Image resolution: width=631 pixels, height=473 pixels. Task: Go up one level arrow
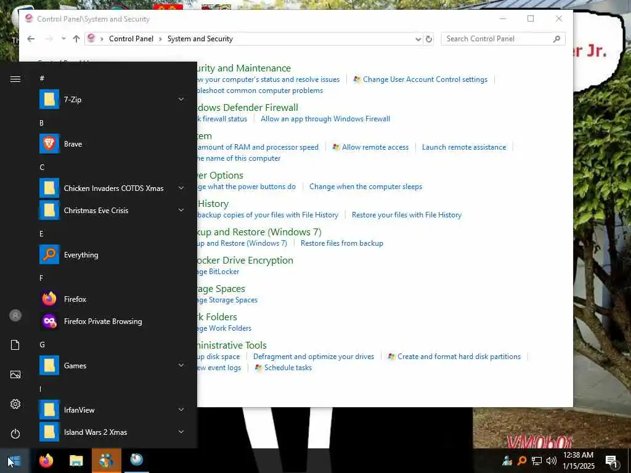(x=76, y=39)
